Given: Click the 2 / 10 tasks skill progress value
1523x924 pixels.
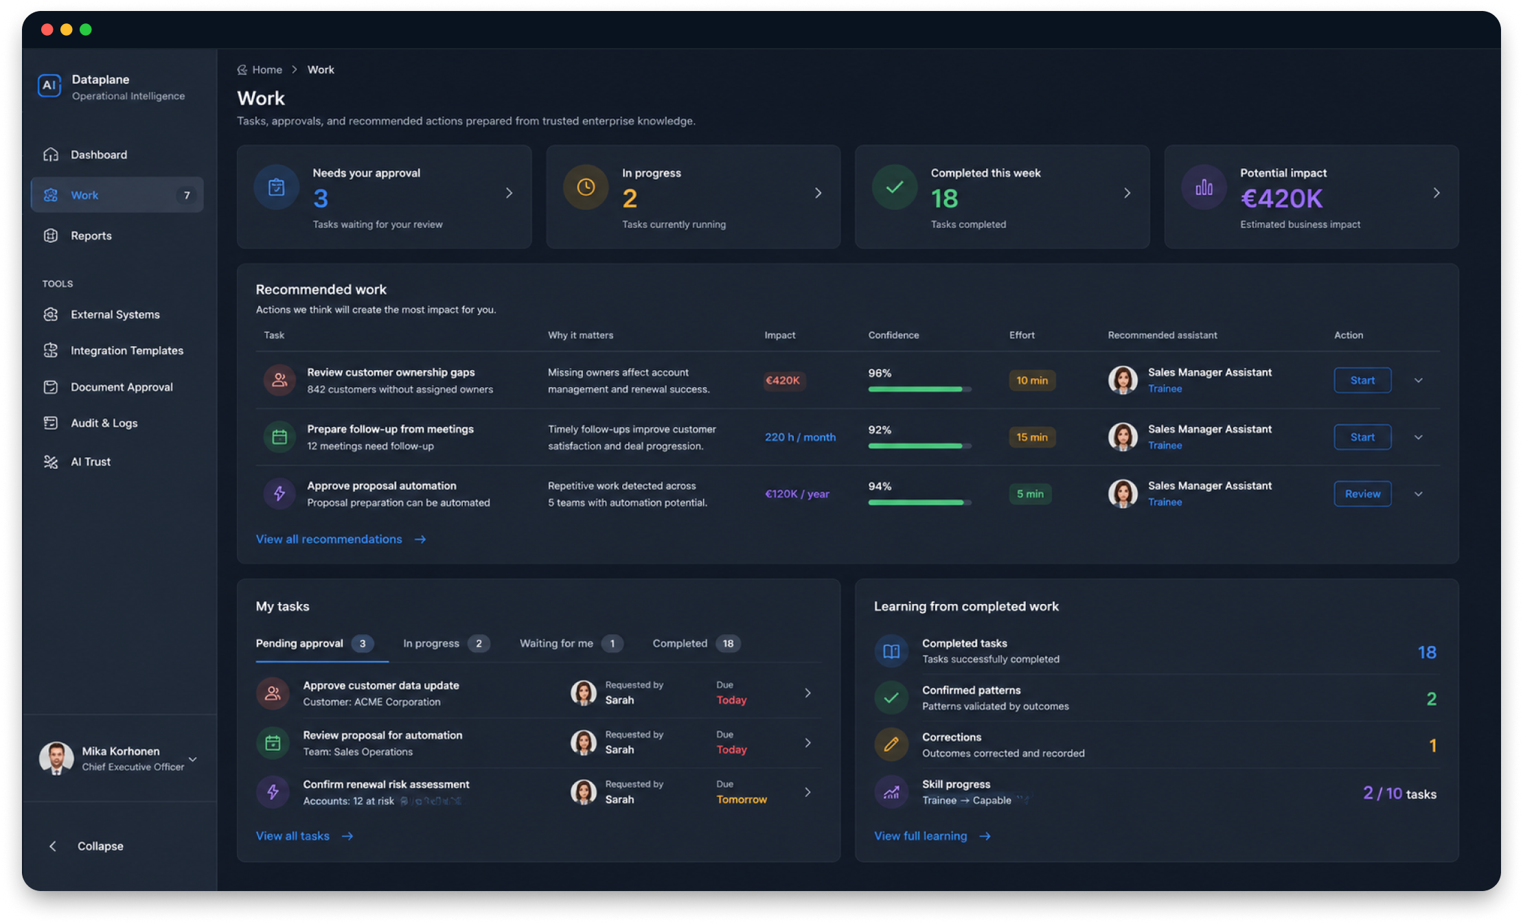Looking at the screenshot, I should [x=1399, y=794].
